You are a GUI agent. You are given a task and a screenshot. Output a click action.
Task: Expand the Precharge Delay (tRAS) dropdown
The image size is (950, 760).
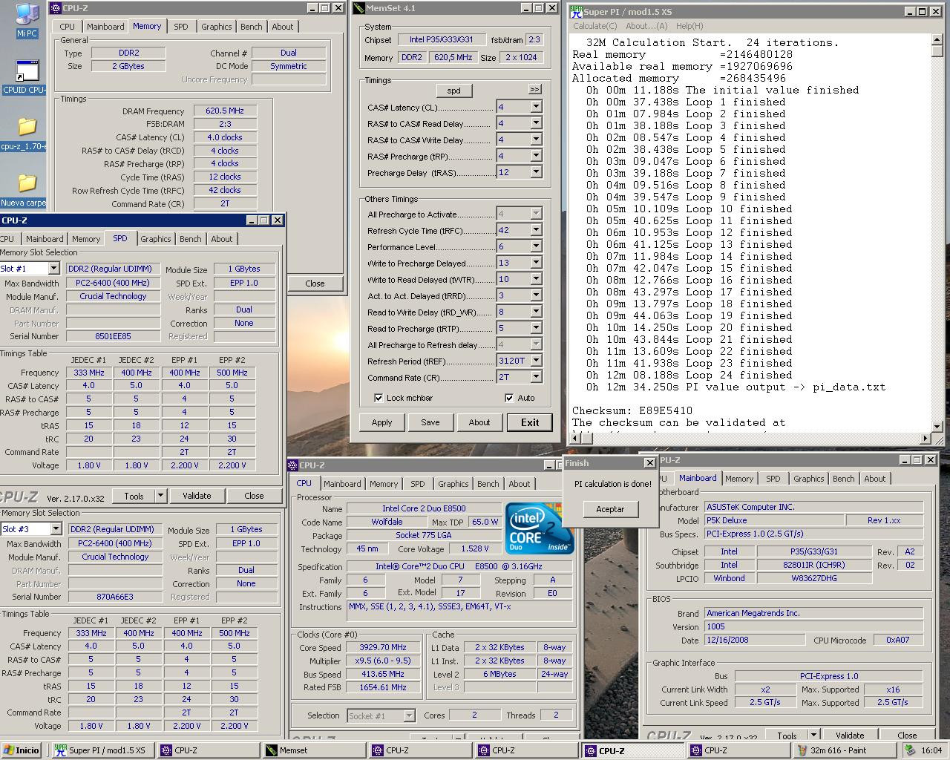pyautogui.click(x=536, y=172)
